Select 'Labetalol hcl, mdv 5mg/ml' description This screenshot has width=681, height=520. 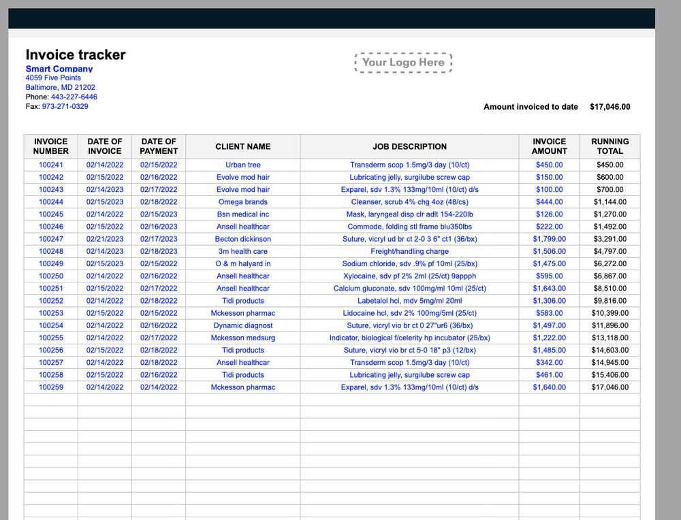[x=409, y=301]
